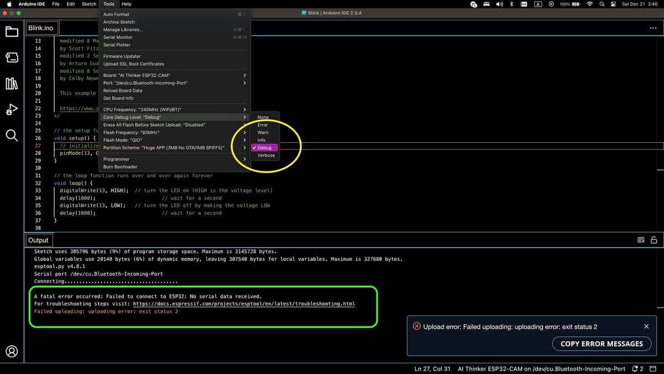664x374 pixels.
Task: Open the Boards Manager sidebar icon
Action: click(12, 58)
